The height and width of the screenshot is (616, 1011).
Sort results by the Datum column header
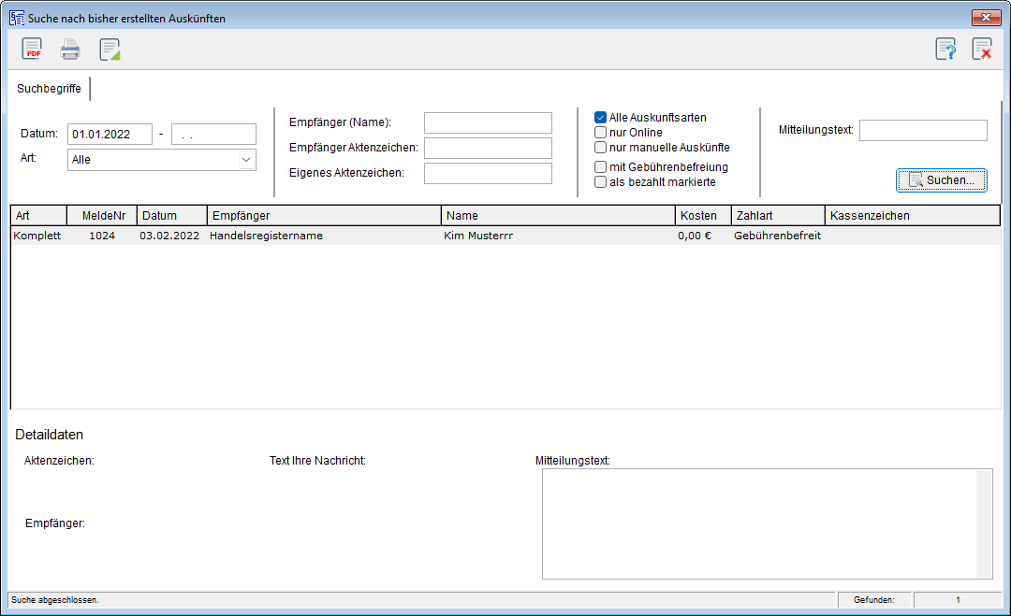coord(170,216)
